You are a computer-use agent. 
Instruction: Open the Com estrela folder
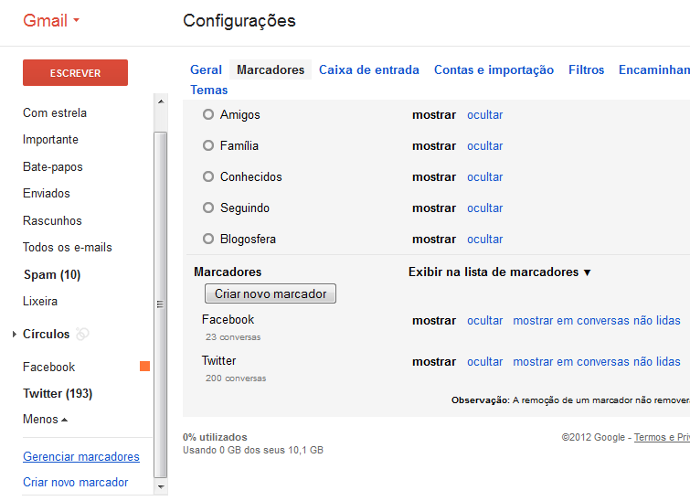(x=55, y=113)
